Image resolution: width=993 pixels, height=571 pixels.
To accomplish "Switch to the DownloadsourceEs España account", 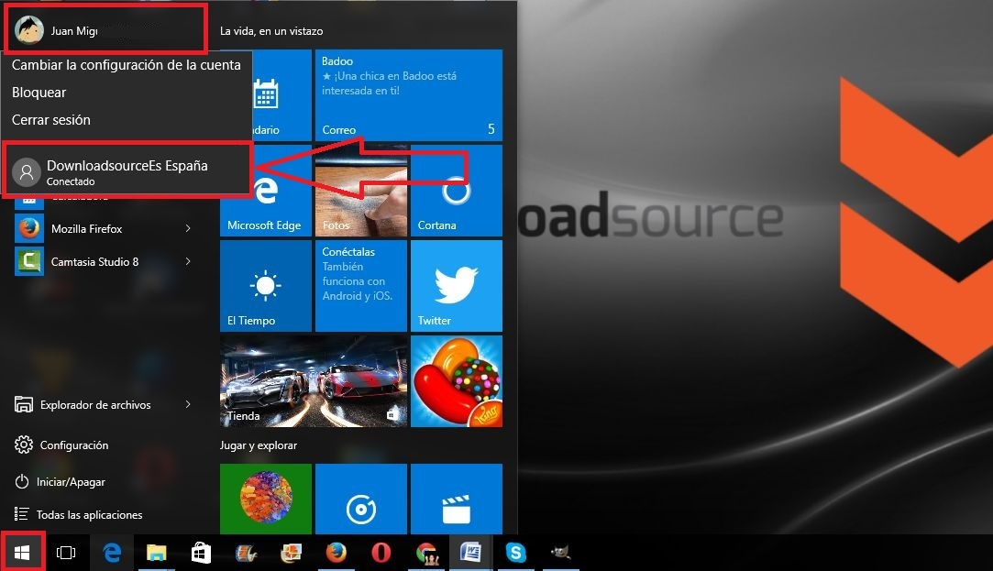I will coord(127,170).
